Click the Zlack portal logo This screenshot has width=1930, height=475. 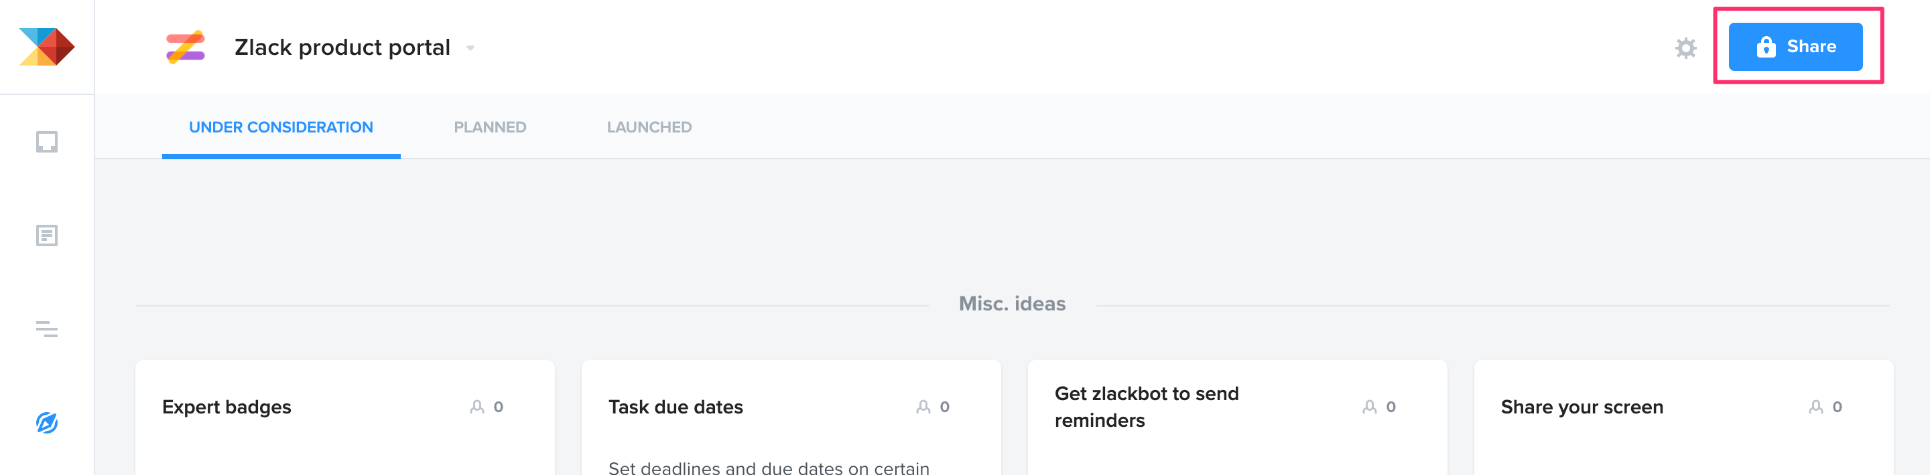(185, 47)
